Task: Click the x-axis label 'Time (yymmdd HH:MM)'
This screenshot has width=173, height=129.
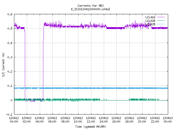Action: (91, 127)
